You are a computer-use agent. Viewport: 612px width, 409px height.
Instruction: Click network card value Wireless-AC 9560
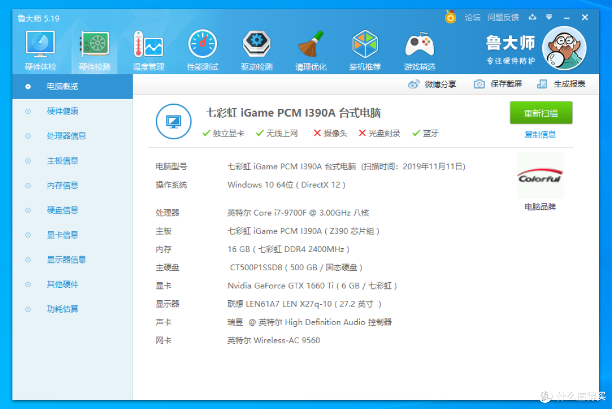[274, 340]
